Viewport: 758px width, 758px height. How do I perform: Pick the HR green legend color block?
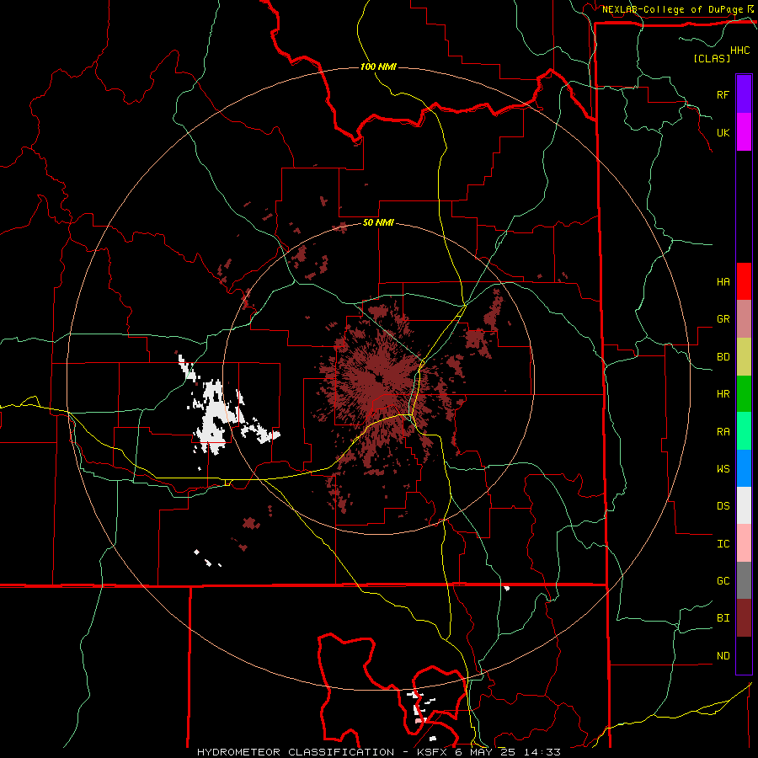coord(744,393)
